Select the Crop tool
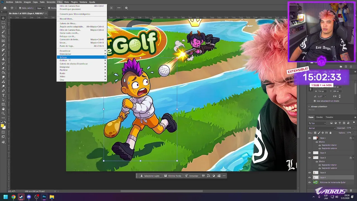 3,36
